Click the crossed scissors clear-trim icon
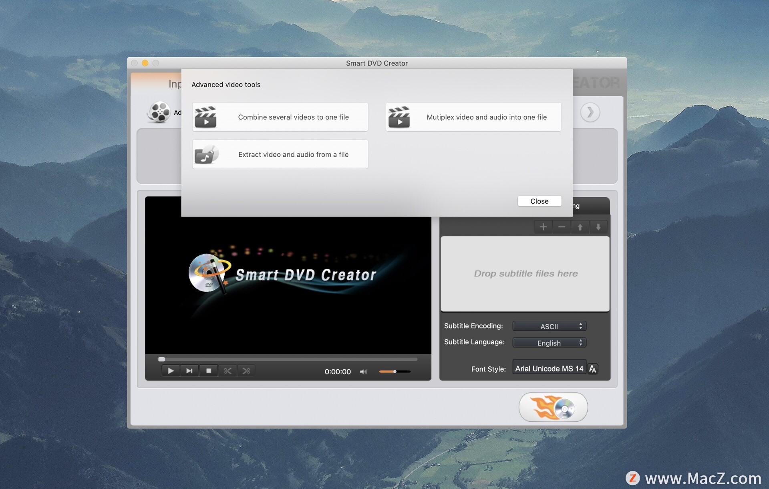 point(246,371)
